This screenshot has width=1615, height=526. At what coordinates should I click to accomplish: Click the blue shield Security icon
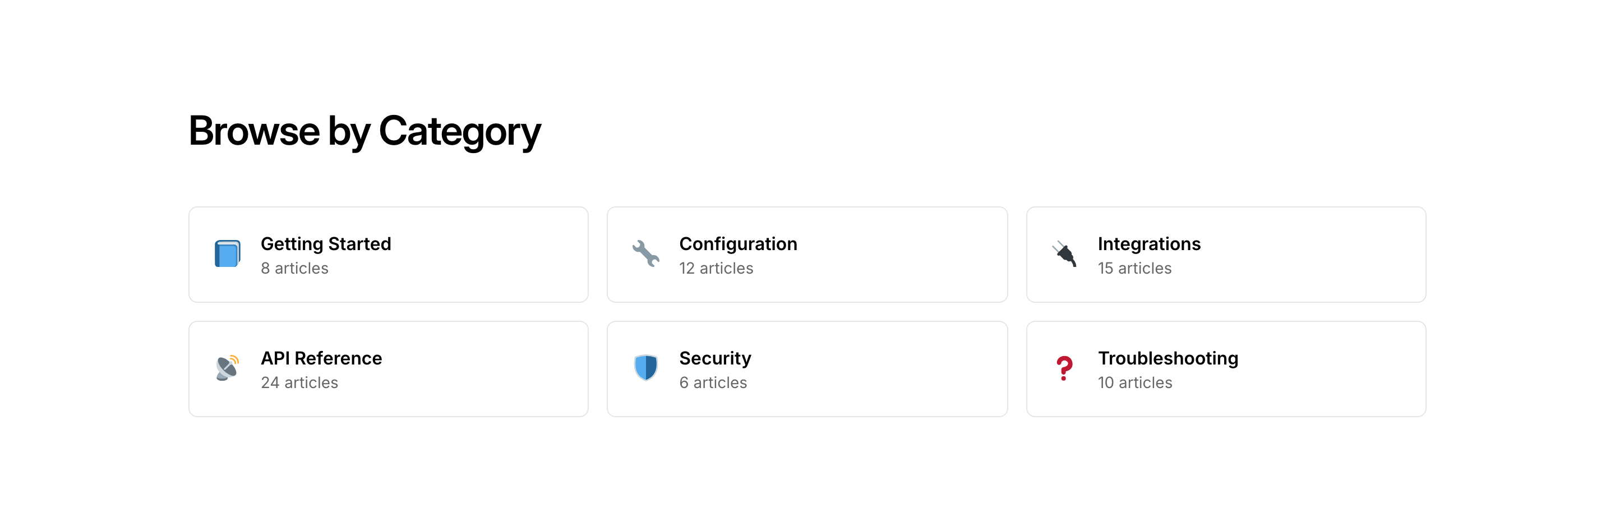point(645,368)
